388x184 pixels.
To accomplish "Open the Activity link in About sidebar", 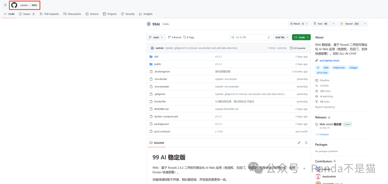I will (322, 86).
